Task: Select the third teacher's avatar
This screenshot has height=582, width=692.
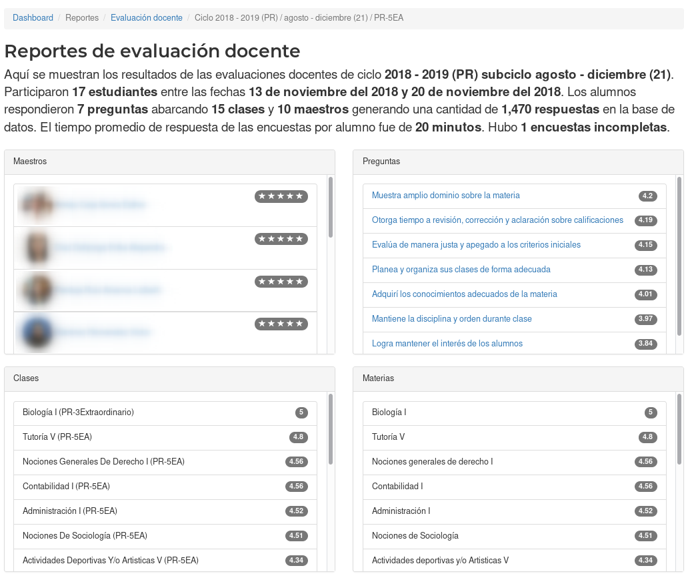Action: [37, 290]
